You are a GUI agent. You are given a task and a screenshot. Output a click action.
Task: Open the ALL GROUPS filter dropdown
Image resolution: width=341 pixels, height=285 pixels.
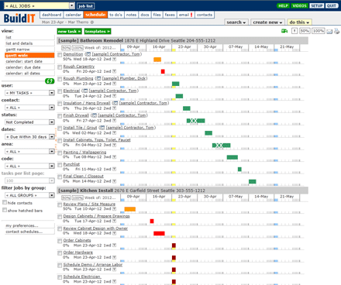pyautogui.click(x=29, y=195)
